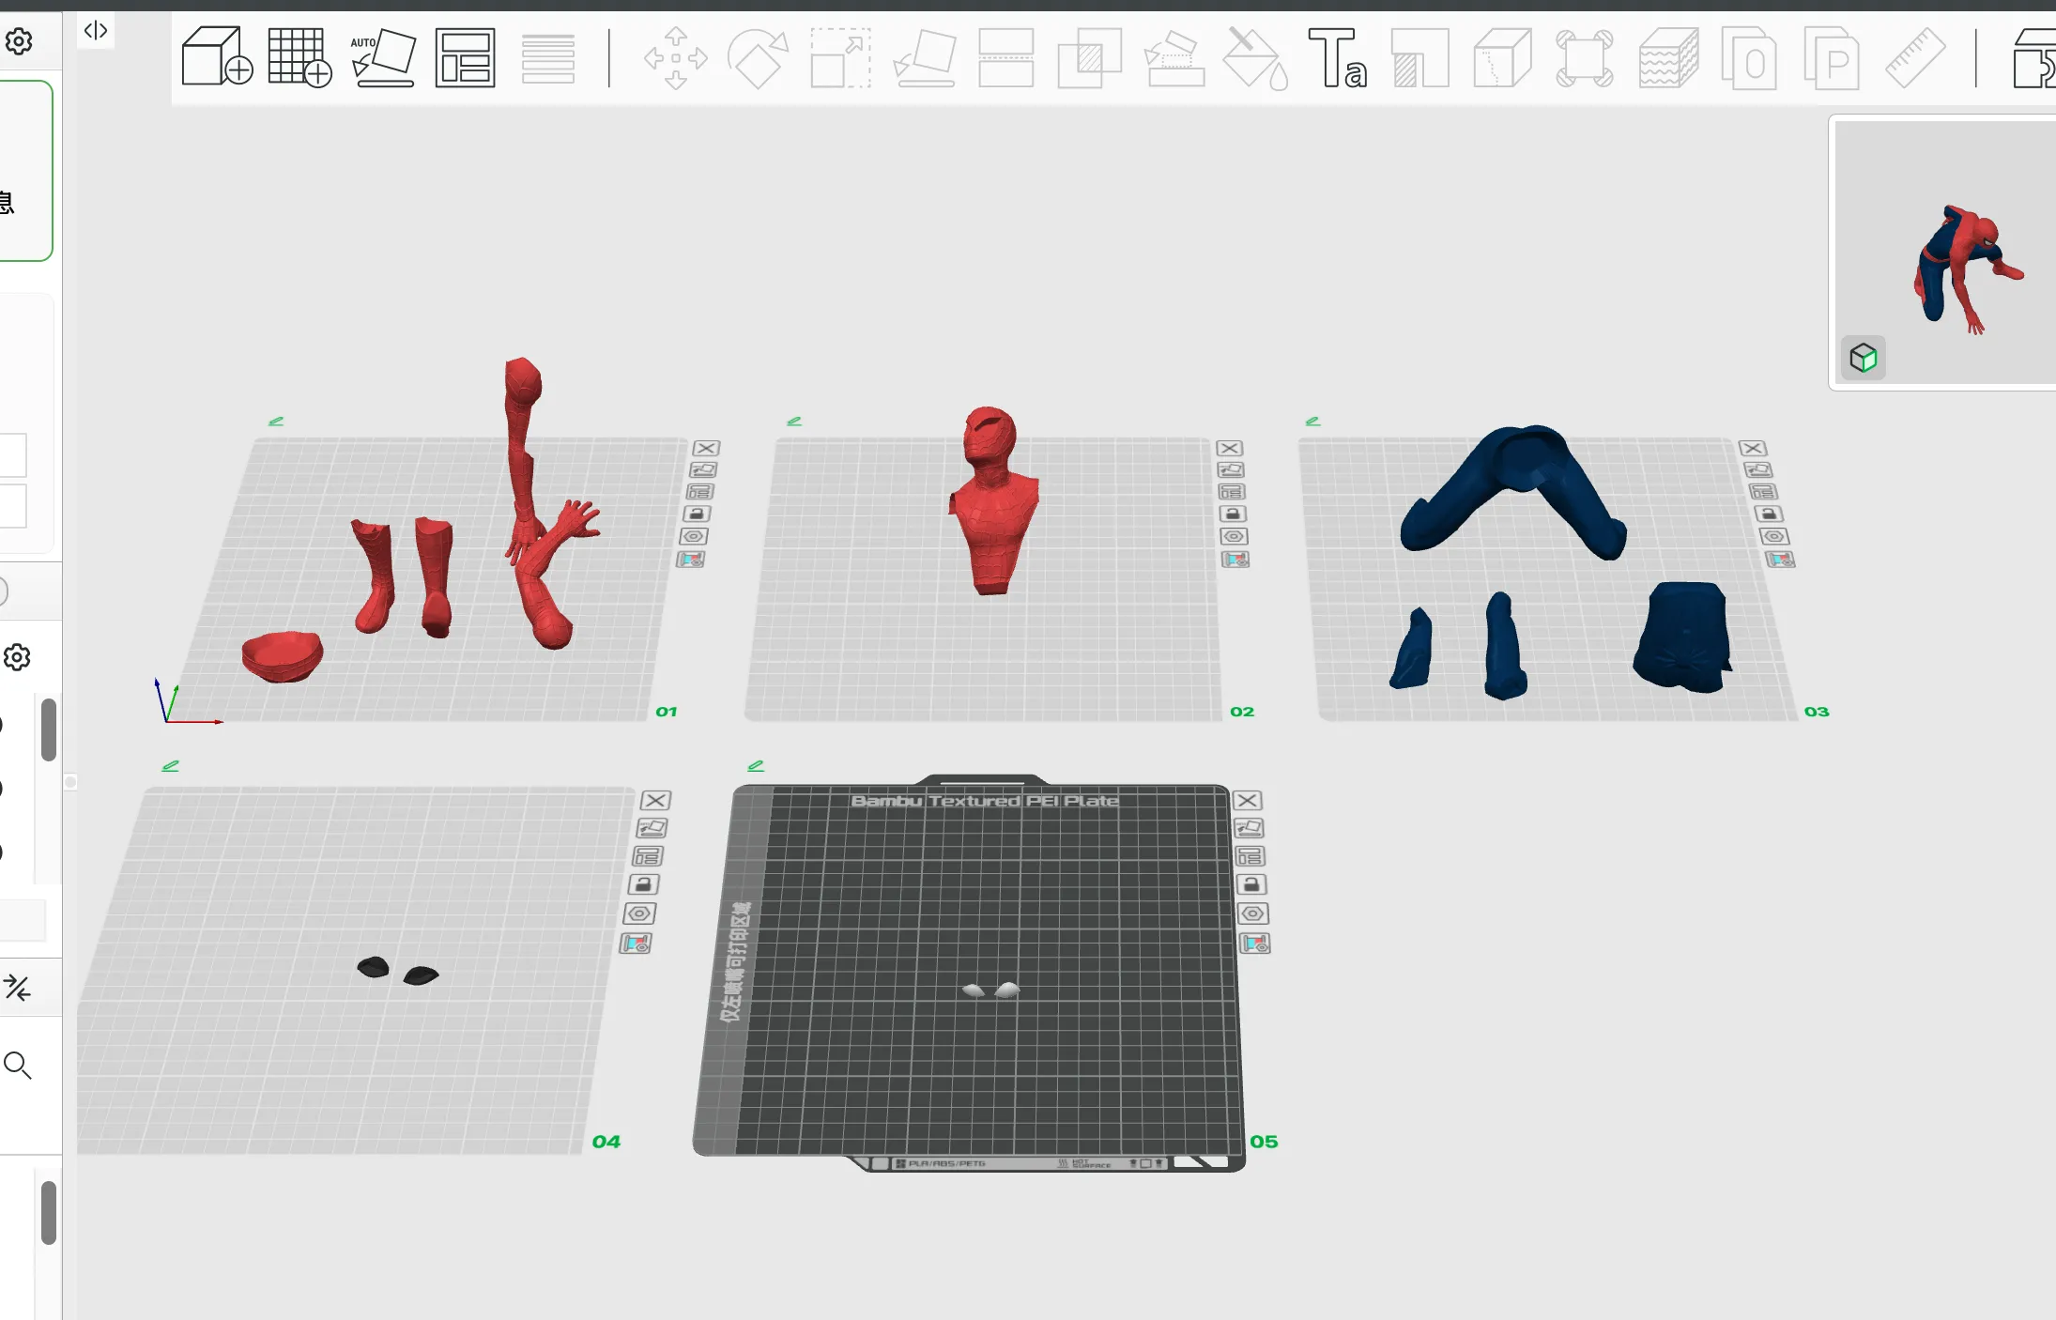
Task: Toggle the lock on plate 03
Action: tap(1769, 514)
